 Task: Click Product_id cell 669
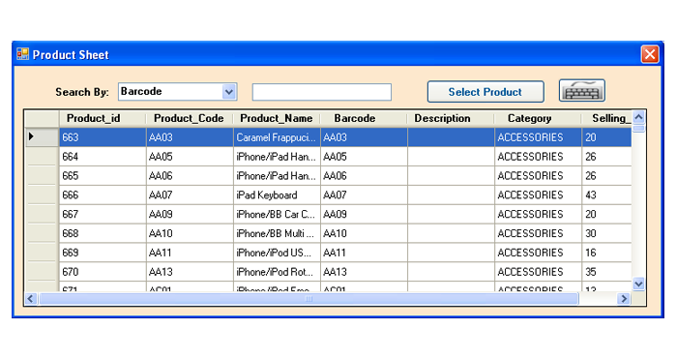coord(103,253)
